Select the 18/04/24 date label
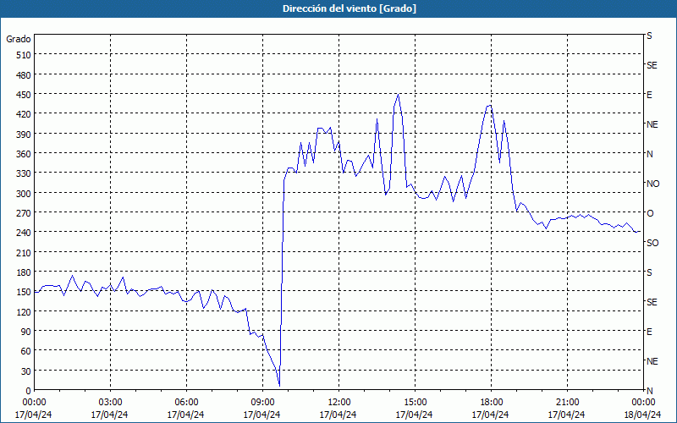 (642, 415)
